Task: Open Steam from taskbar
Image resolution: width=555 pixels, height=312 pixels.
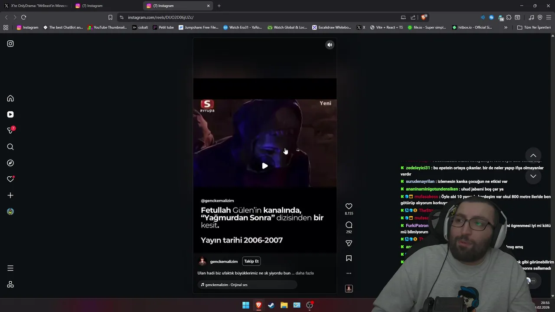Action: coord(271,305)
